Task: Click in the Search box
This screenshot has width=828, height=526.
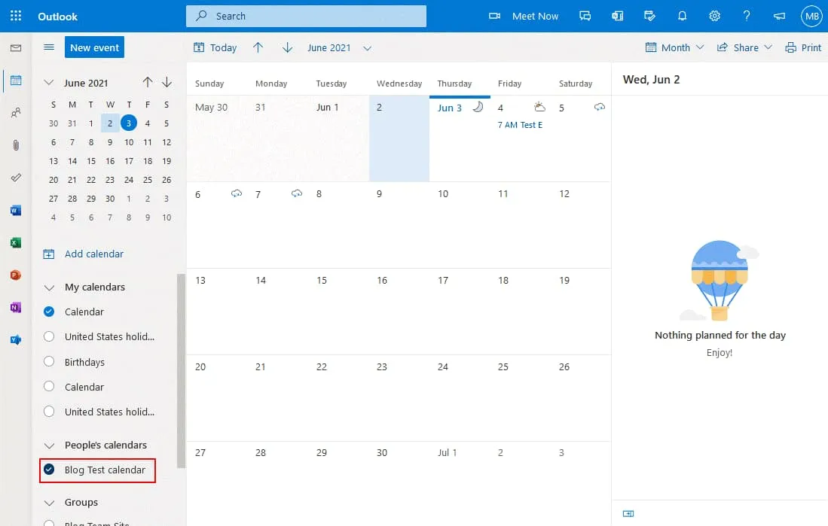Action: [306, 16]
